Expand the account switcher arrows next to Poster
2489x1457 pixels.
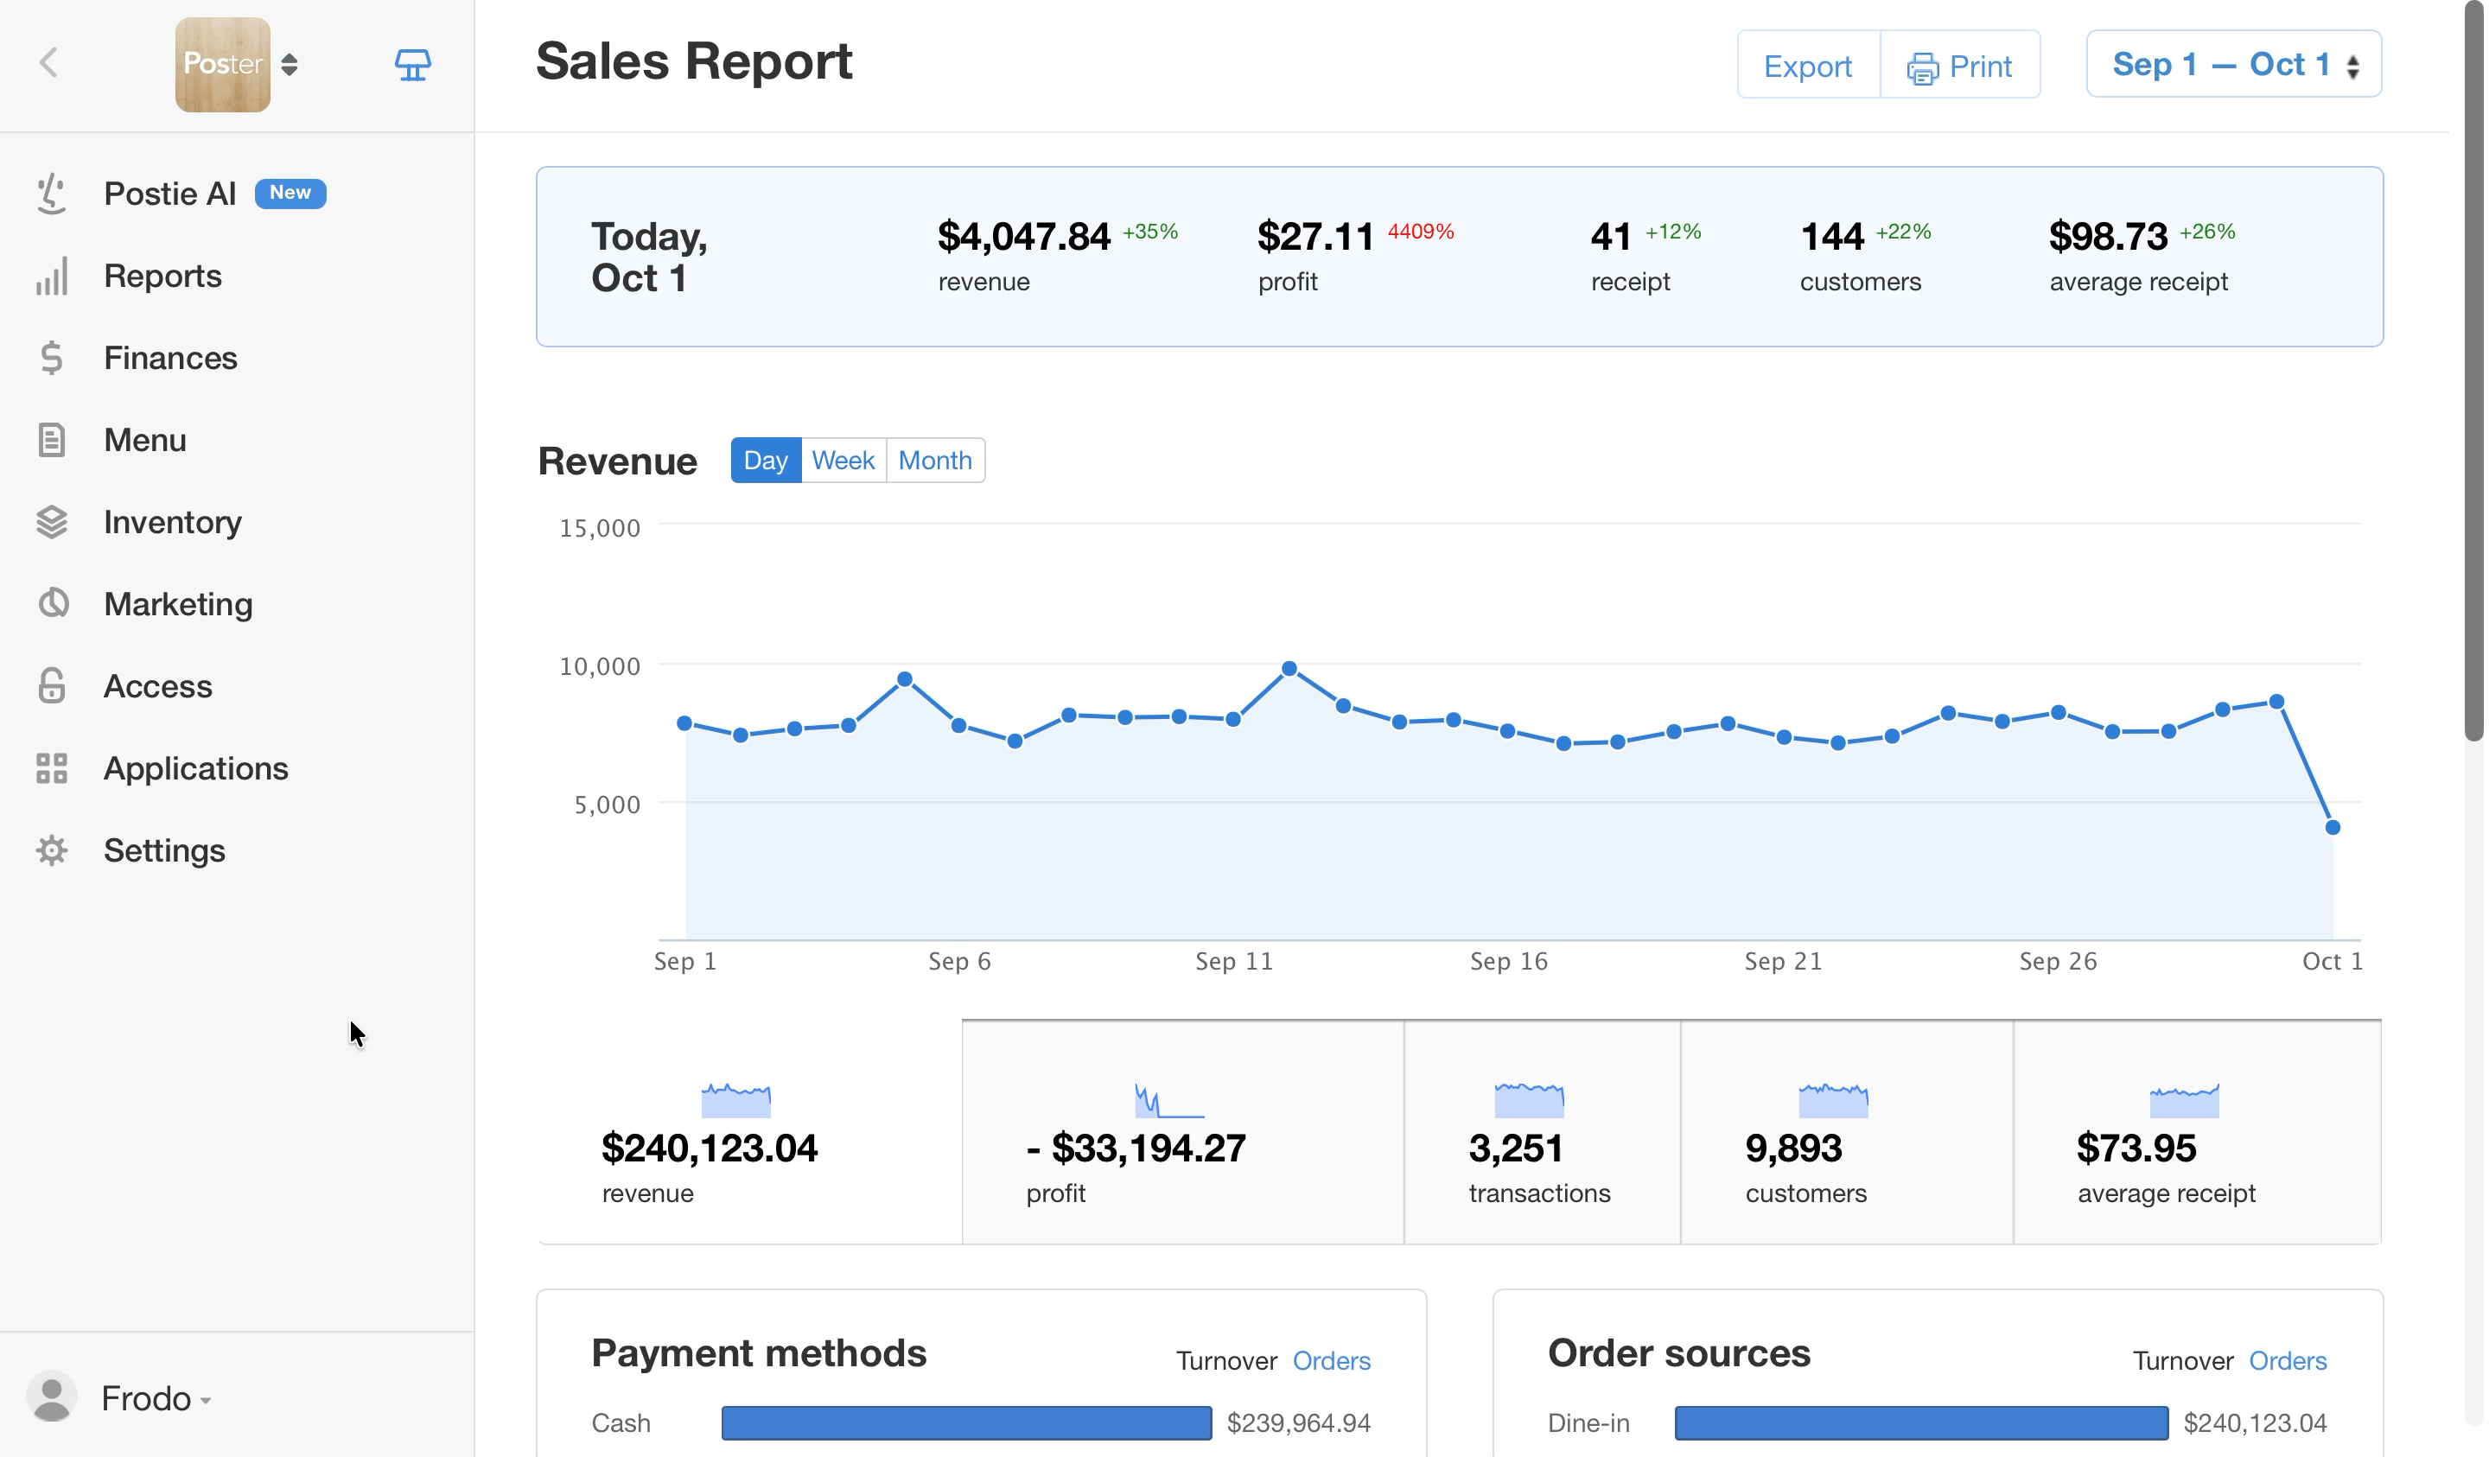click(x=290, y=64)
